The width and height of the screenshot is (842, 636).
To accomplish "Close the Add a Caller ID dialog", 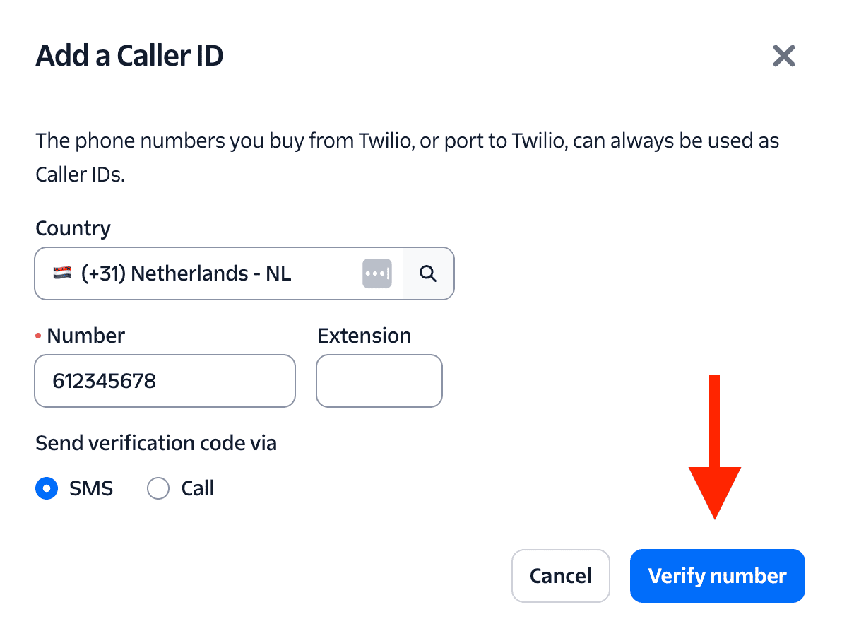I will click(783, 56).
